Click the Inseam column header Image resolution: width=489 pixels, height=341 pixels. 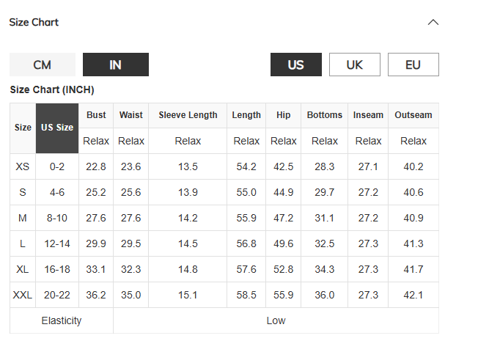click(x=368, y=115)
